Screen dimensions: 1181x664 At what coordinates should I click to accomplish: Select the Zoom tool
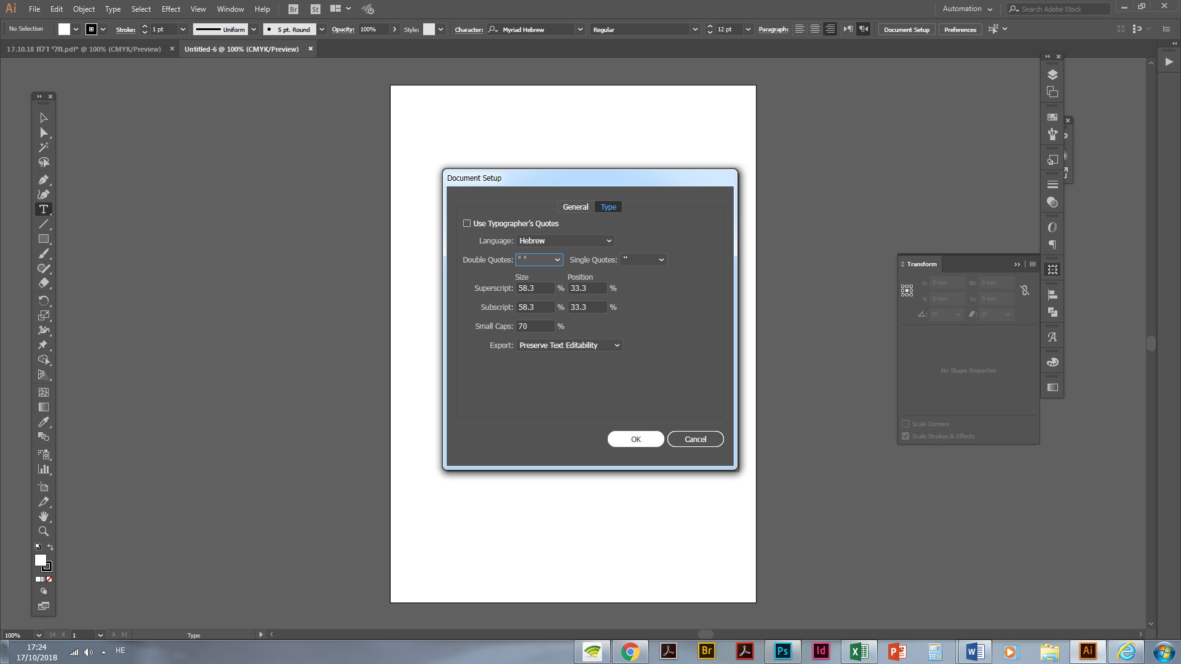point(44,531)
